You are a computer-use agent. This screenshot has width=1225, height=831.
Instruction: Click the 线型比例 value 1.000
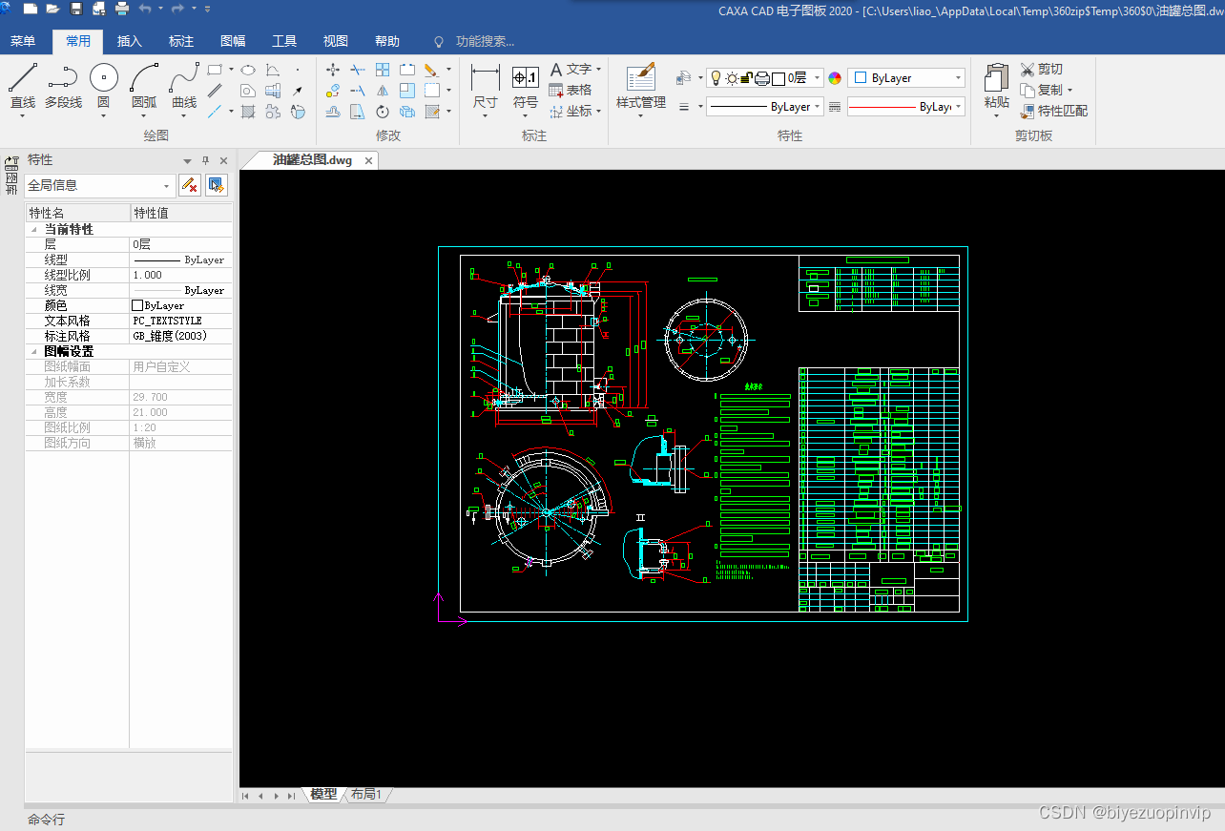180,275
